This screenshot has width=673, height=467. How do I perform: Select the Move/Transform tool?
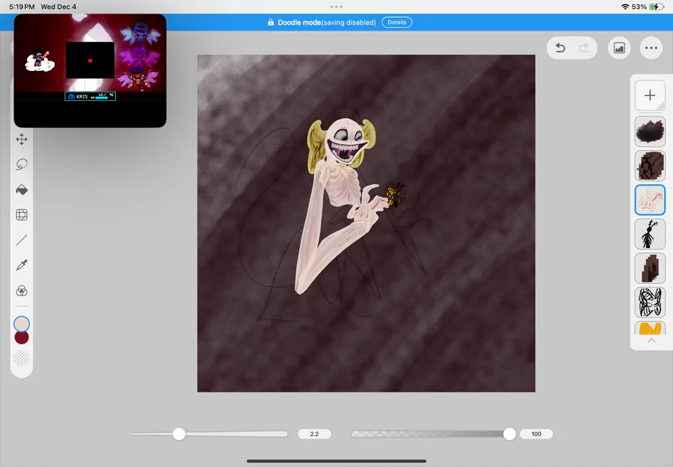pyautogui.click(x=22, y=140)
